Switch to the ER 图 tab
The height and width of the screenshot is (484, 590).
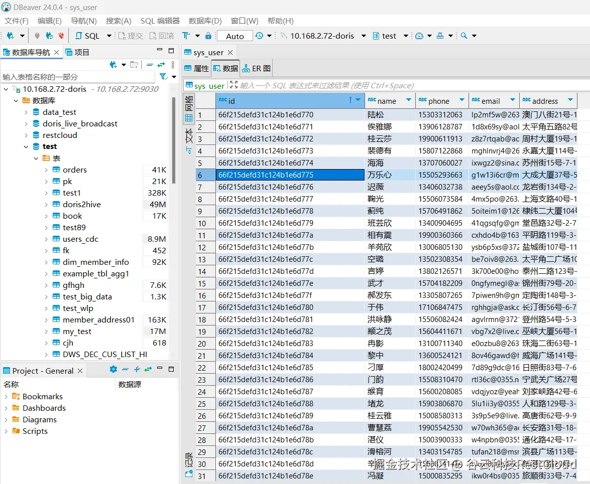click(257, 68)
